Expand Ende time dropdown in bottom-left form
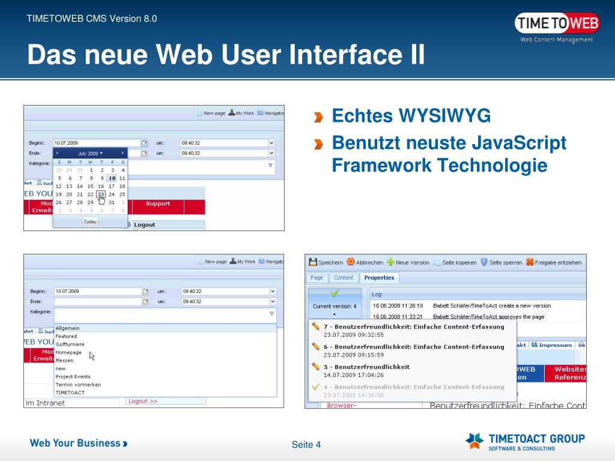The width and height of the screenshot is (615, 461). coord(273,301)
